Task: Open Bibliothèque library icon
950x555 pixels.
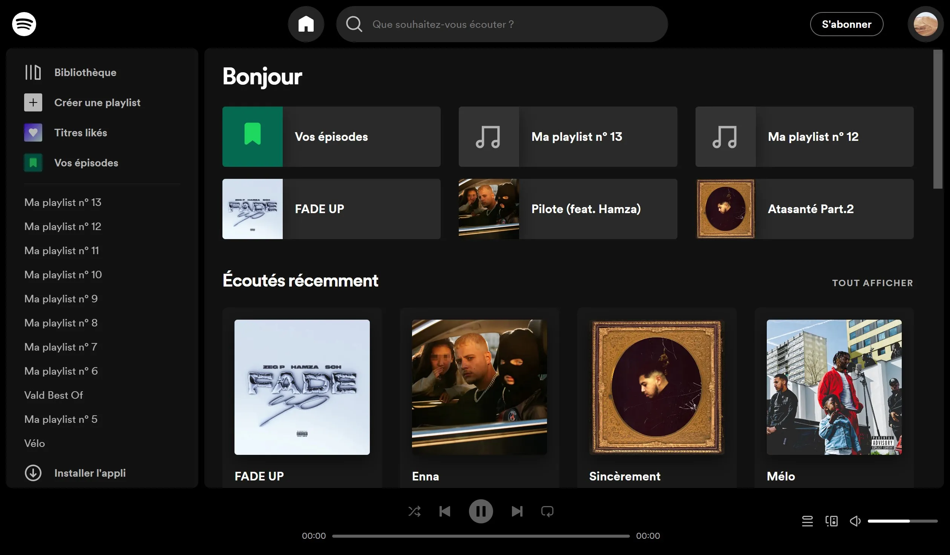Action: tap(33, 72)
